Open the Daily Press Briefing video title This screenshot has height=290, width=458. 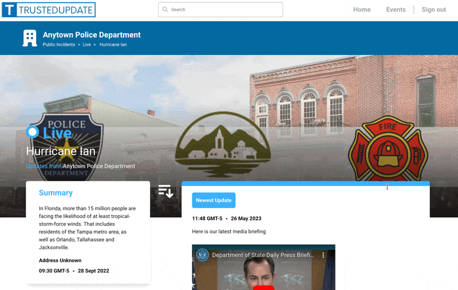pos(262,255)
